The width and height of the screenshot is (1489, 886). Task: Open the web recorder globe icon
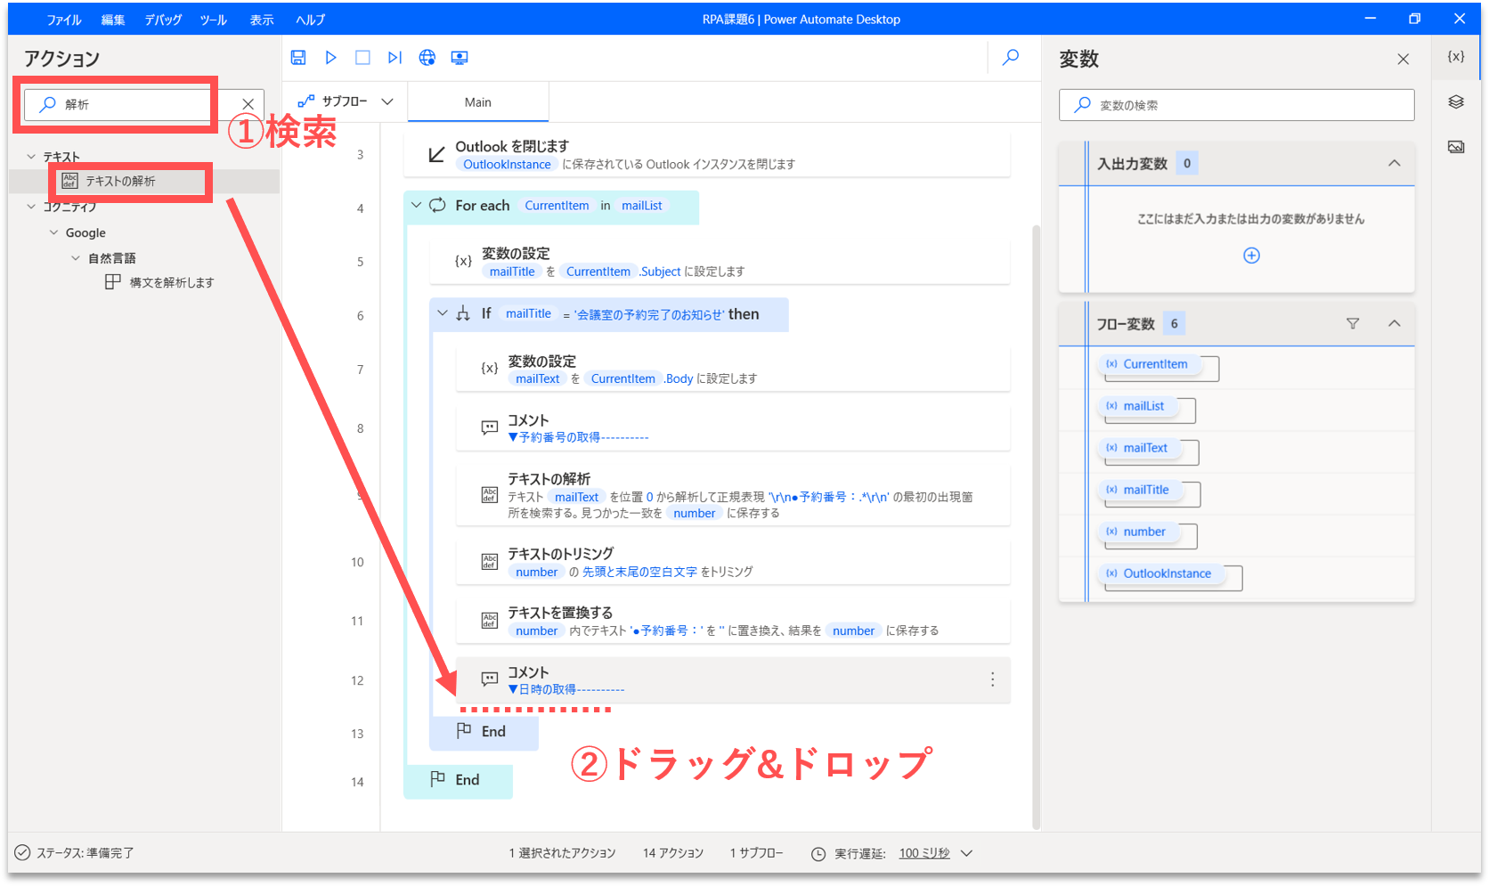(427, 58)
